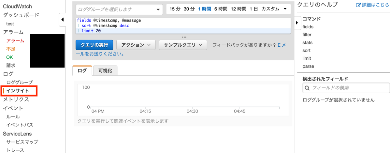Open the カスタム time range dropdown
The width and height of the screenshot is (391, 153).
(274, 9)
